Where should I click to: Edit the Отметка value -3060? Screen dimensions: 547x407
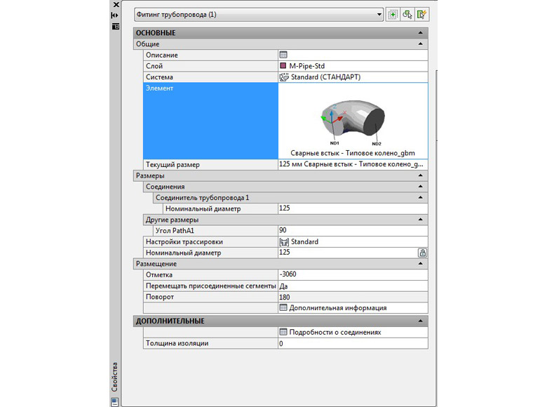353,274
